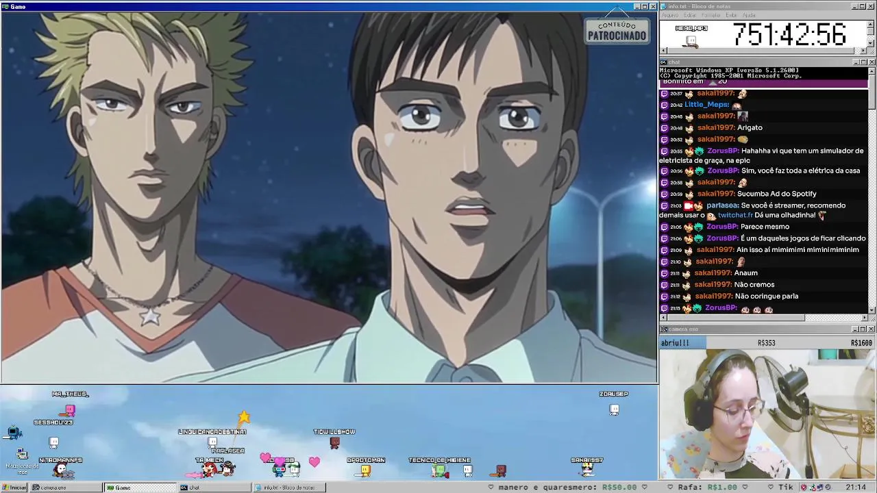Minimize the camera.exe window

pos(854,329)
